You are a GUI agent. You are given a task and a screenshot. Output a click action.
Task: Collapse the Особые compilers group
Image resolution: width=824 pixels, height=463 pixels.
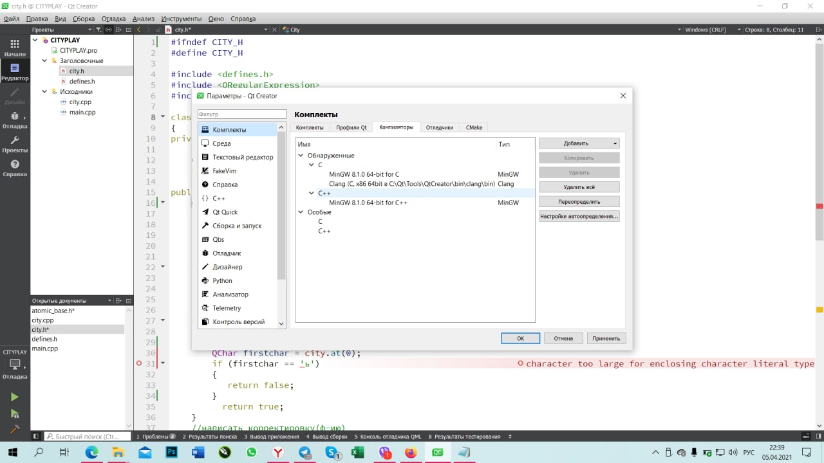tap(301, 212)
